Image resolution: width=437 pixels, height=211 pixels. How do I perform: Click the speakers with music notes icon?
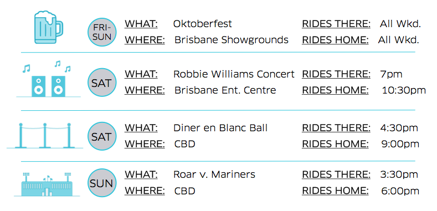pyautogui.click(x=49, y=79)
